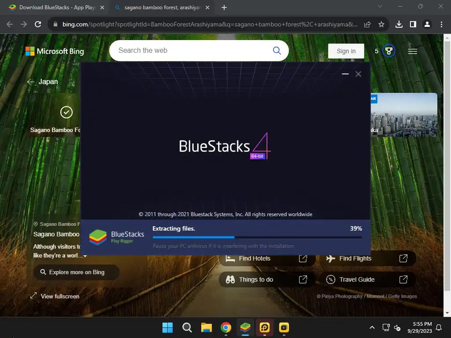Open File Explorer from taskbar
The height and width of the screenshot is (338, 451).
pos(206,327)
